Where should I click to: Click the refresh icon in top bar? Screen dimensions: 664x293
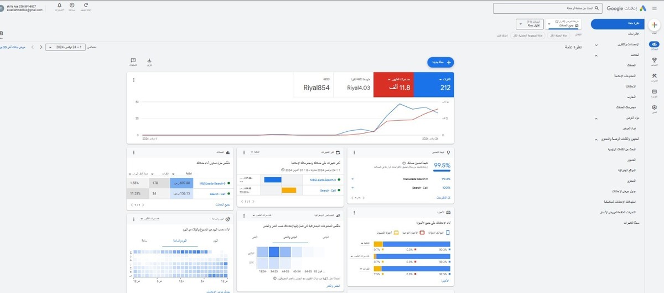(86, 6)
